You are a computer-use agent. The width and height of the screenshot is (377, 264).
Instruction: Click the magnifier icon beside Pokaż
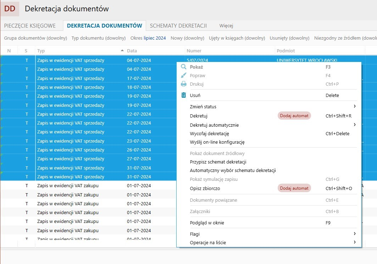tap(183, 67)
